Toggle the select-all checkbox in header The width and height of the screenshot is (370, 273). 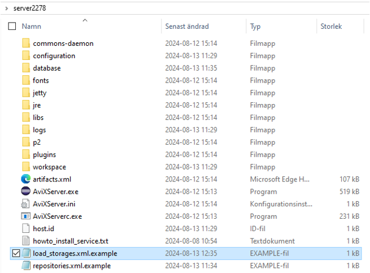(x=12, y=27)
